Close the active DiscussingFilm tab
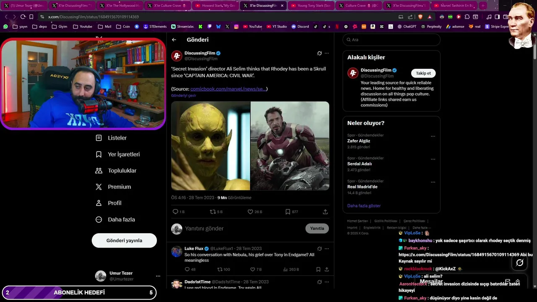 coord(282,5)
